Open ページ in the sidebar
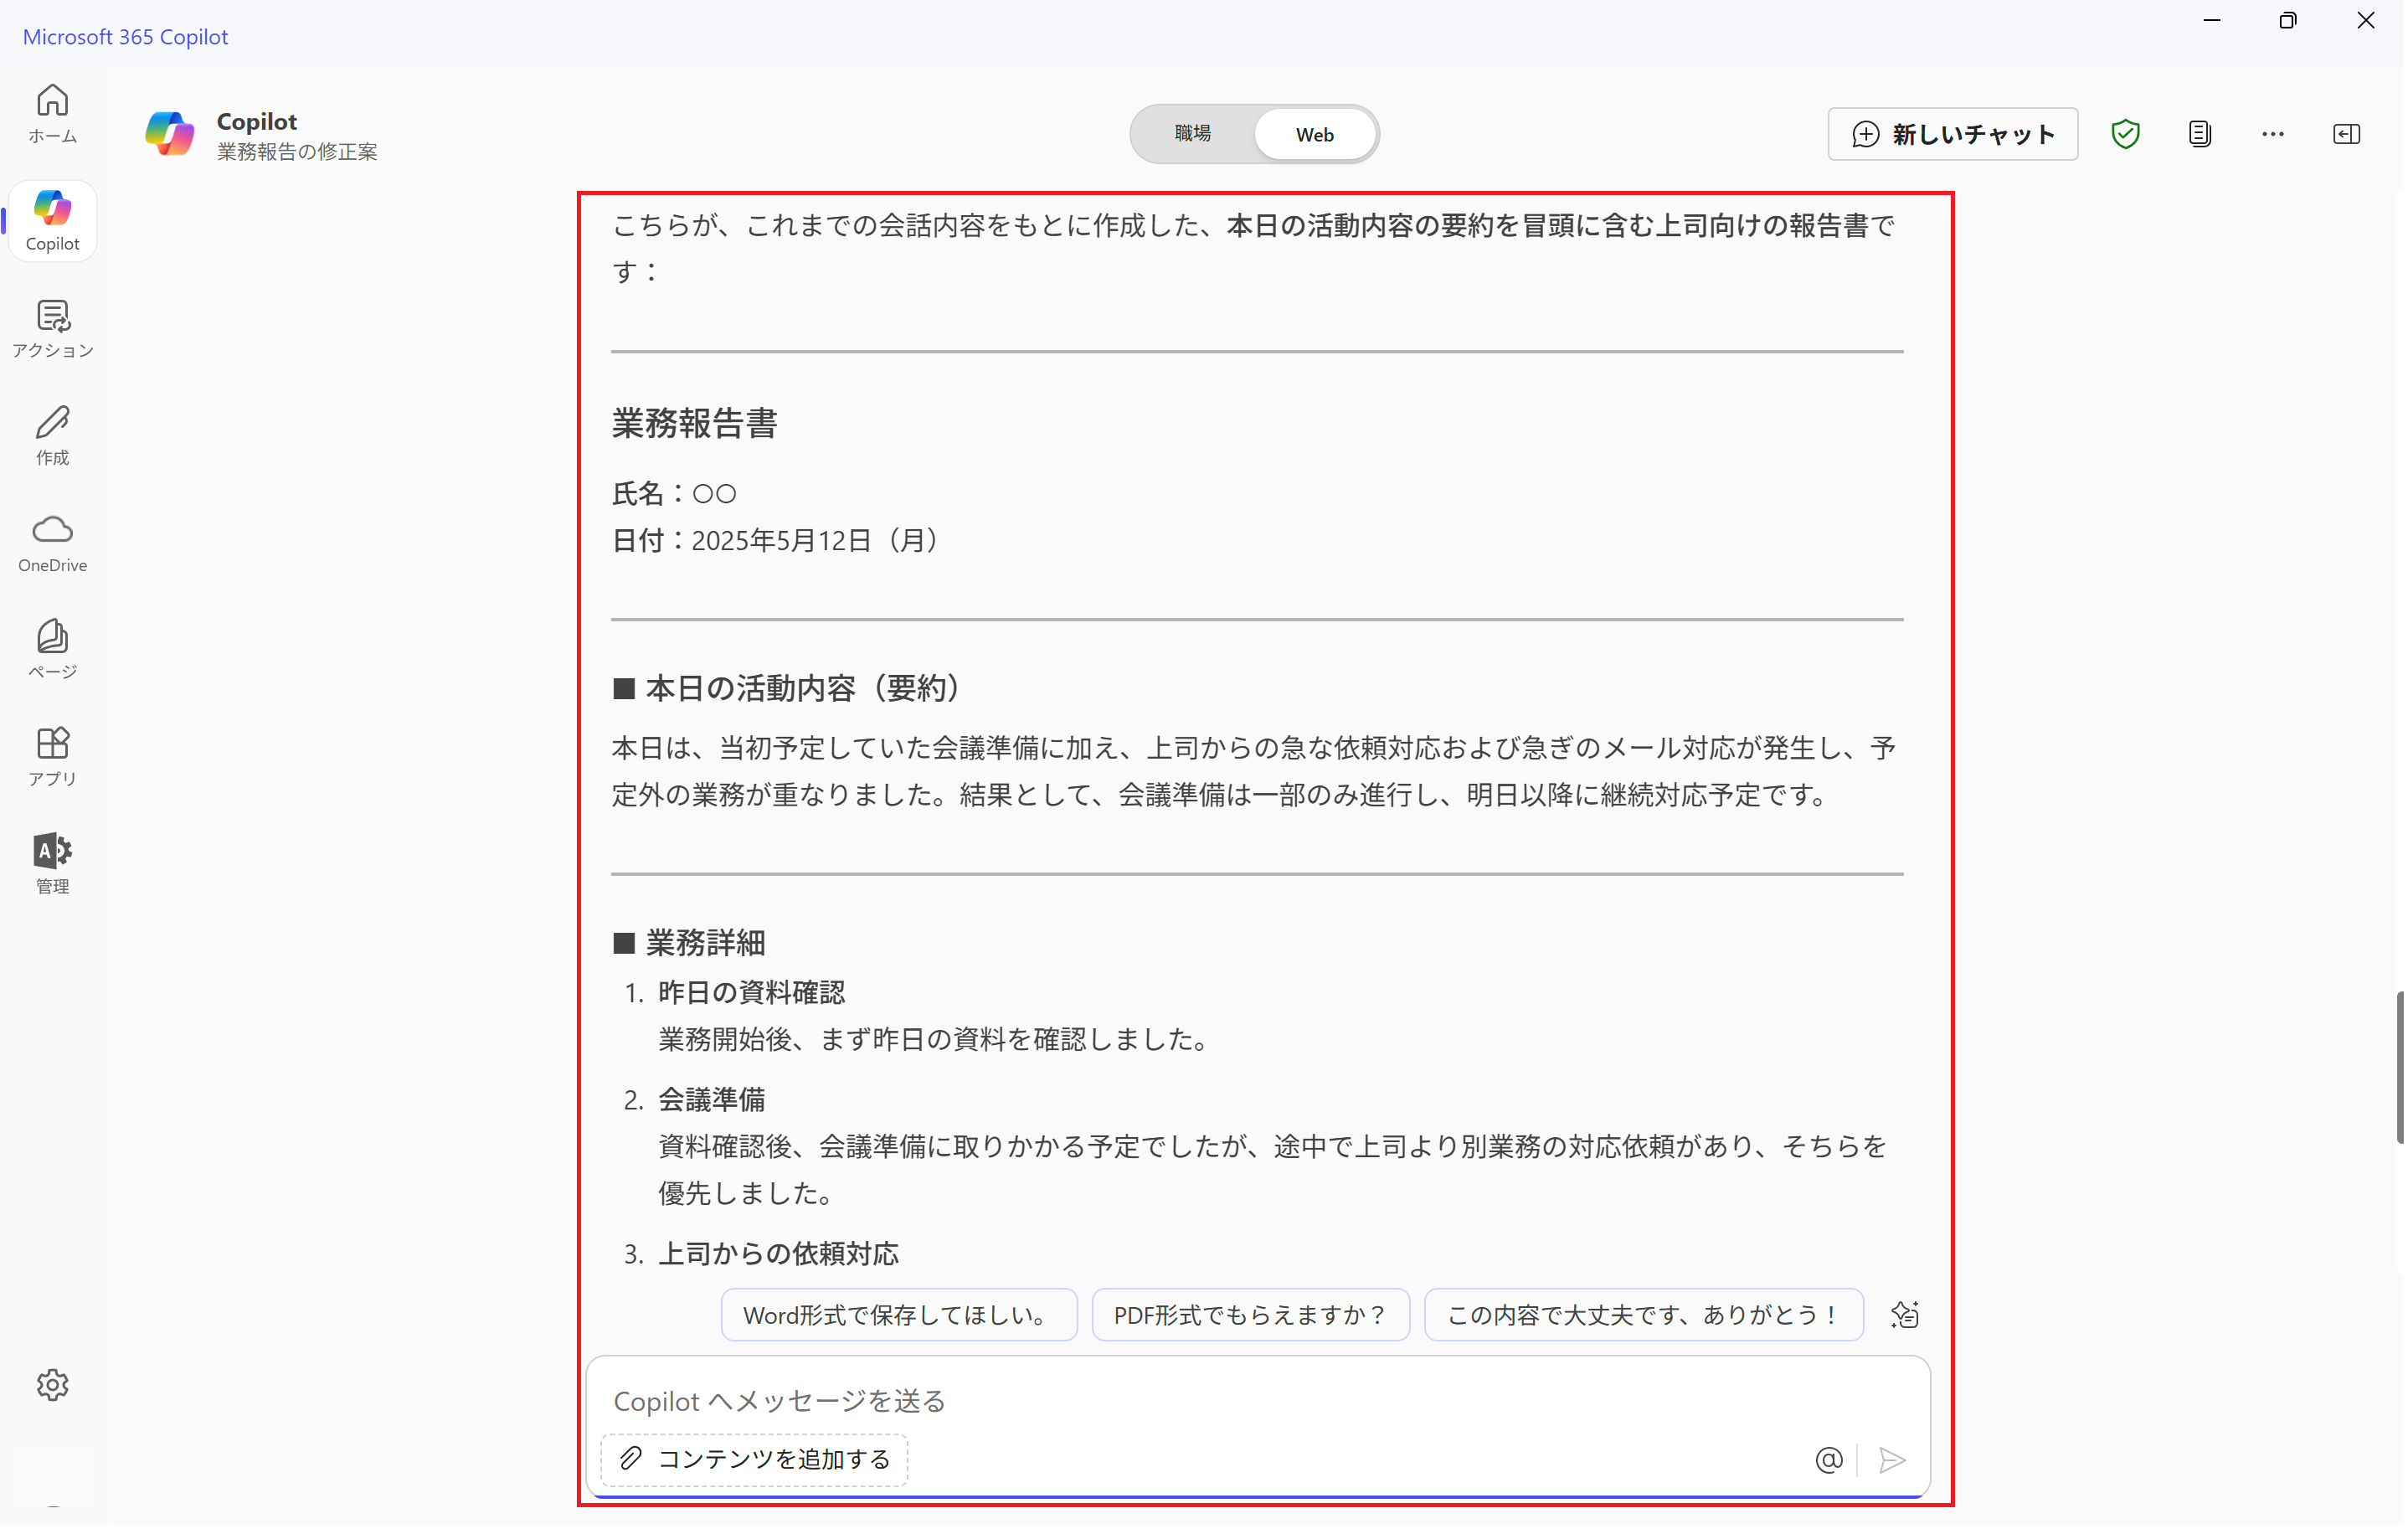 (52, 650)
